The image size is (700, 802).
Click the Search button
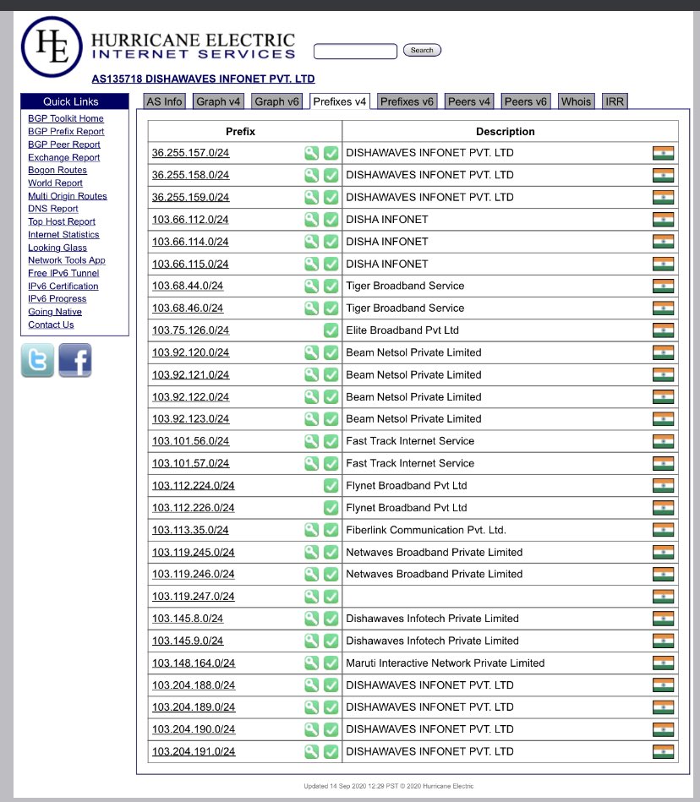coord(422,50)
